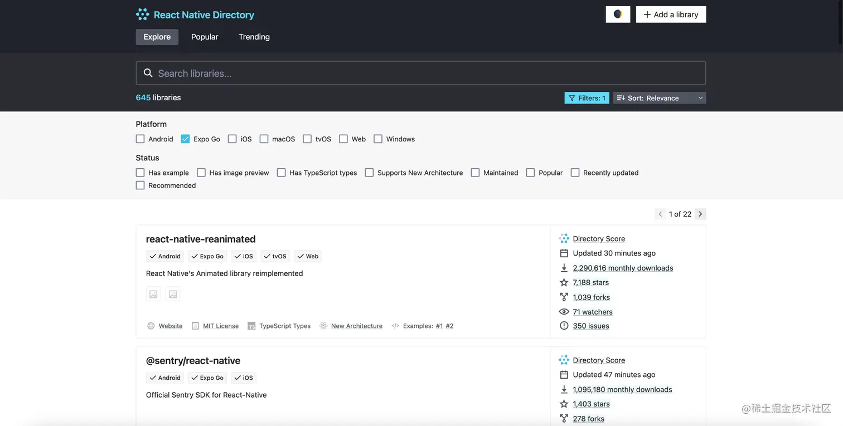Screen dimensions: 843x426
Task: Go to the previous results page
Action: [x=660, y=214]
